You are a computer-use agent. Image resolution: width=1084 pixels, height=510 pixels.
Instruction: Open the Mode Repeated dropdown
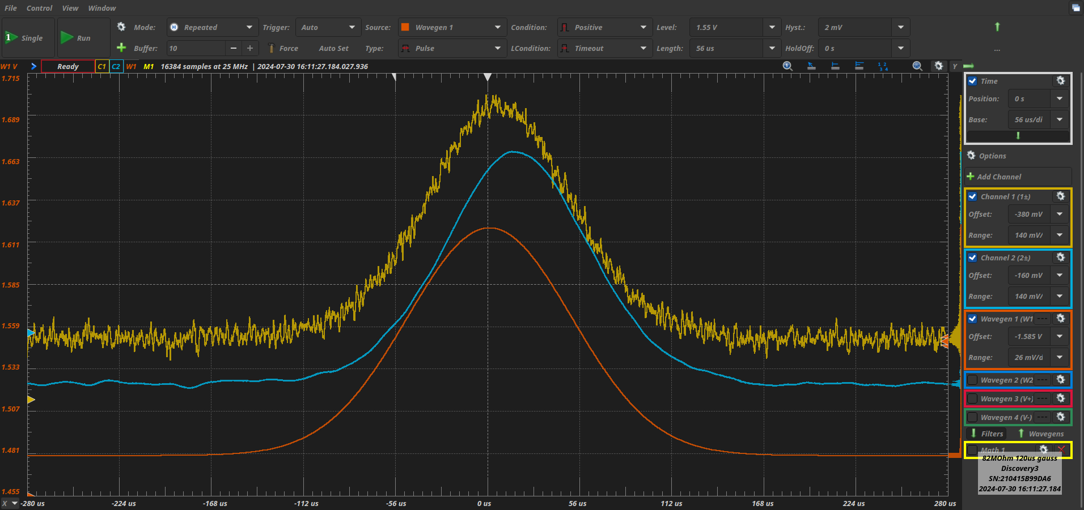[x=212, y=27]
